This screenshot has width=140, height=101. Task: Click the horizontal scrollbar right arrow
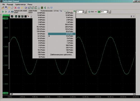[134, 94]
